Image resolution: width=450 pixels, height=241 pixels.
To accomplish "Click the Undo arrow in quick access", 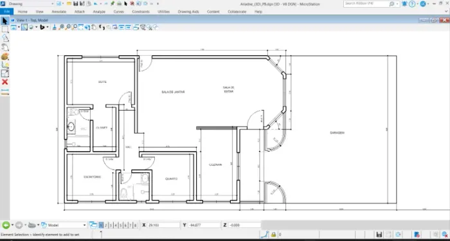I will coord(96,3).
